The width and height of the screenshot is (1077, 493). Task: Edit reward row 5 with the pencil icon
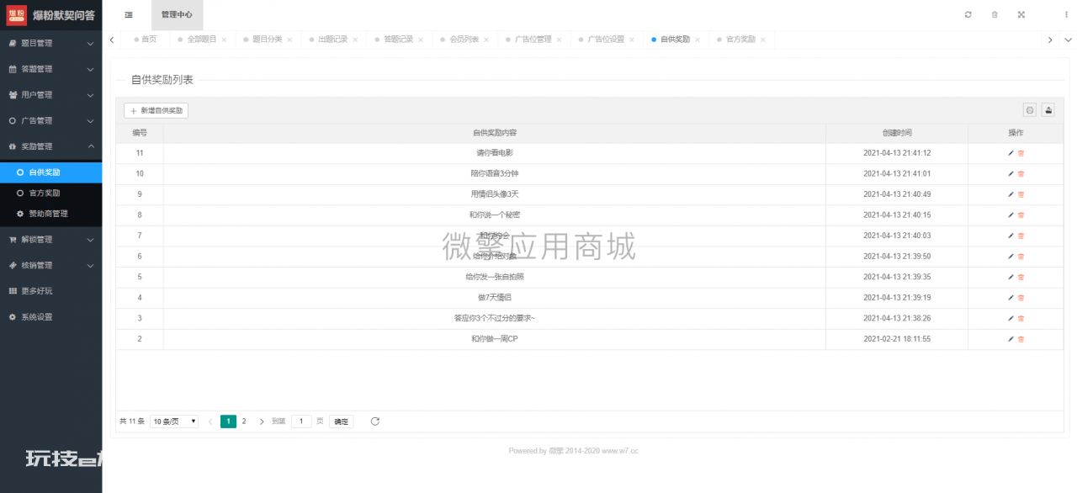[1011, 277]
